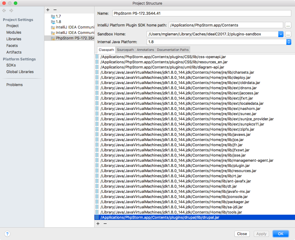The height and width of the screenshot is (240, 295).
Task: Select the ant-javafx.jar classpath entry
Action: (195, 181)
